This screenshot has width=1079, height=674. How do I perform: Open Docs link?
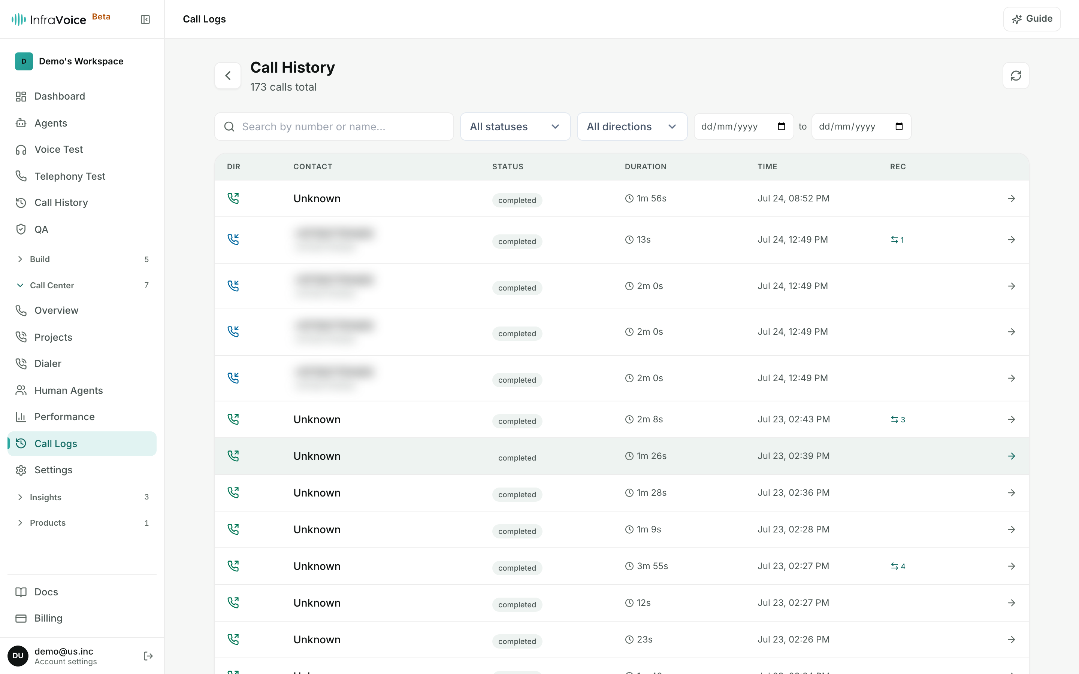pyautogui.click(x=82, y=592)
